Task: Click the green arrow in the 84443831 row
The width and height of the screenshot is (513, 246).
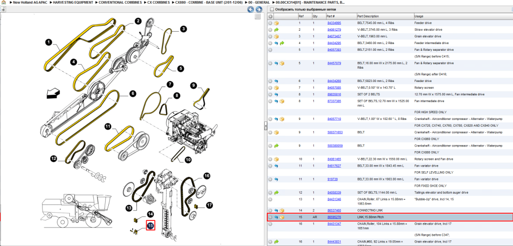Action: coord(277,242)
